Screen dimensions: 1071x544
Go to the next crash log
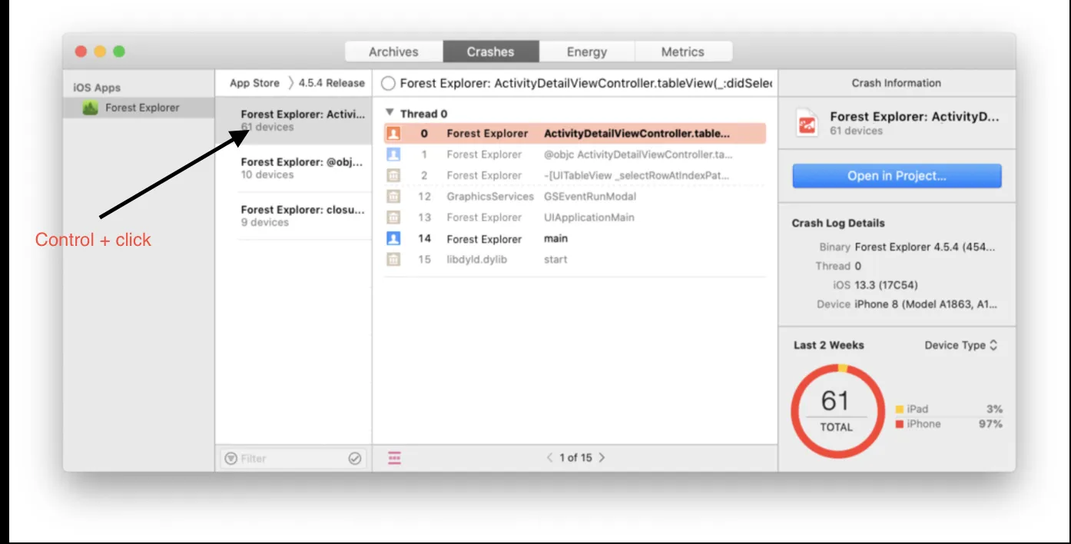tap(602, 457)
